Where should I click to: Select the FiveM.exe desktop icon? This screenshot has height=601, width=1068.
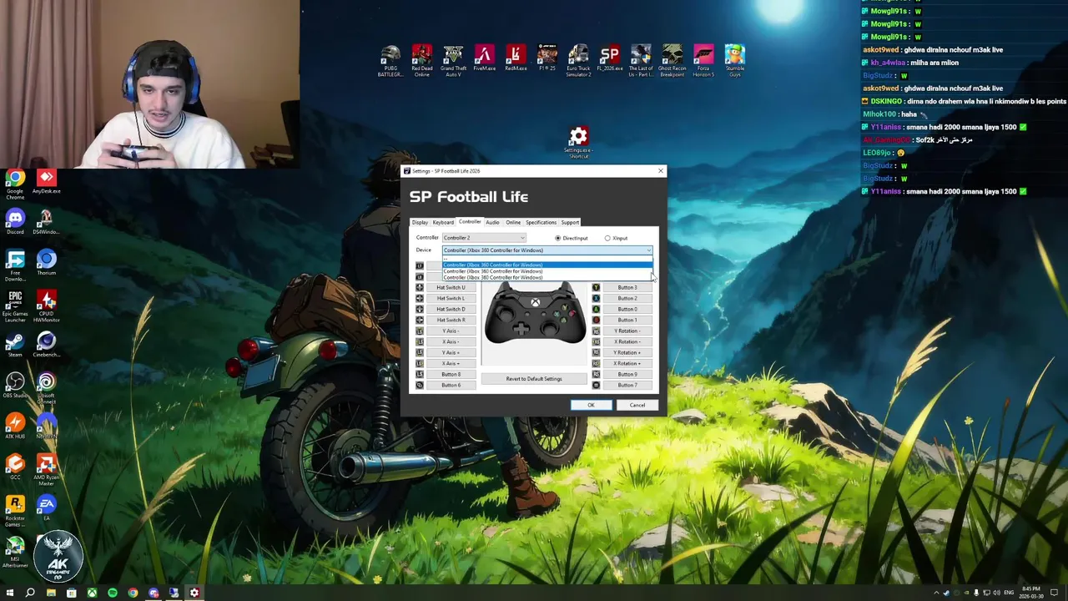485,59
